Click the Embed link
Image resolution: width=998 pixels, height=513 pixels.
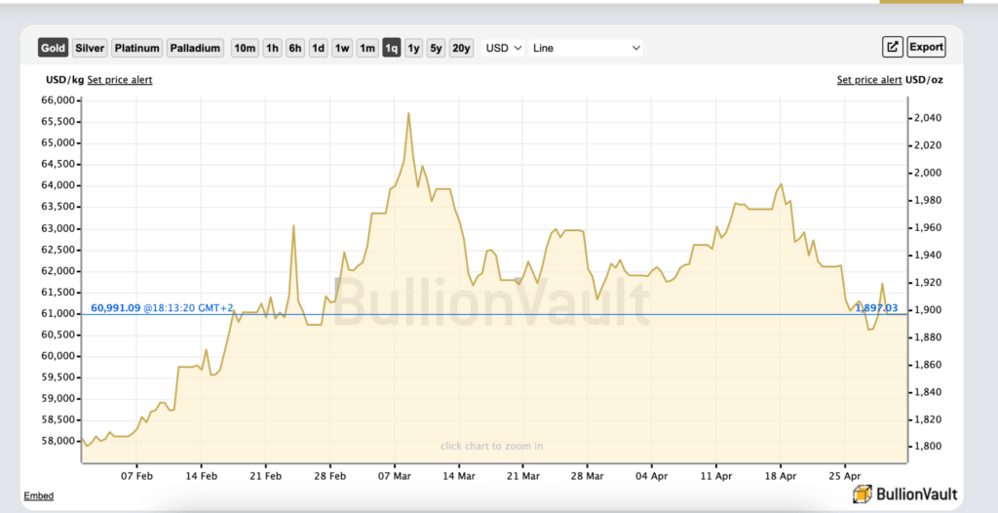click(x=39, y=495)
